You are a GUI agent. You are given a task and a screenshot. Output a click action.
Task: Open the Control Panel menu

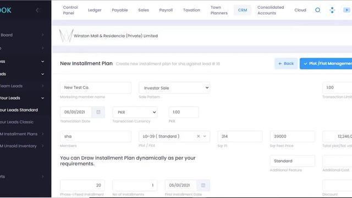click(70, 10)
